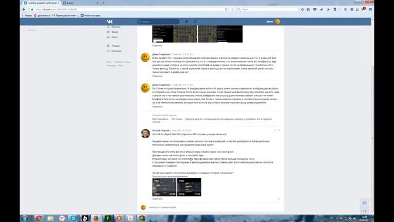Click Восстановить for the deleted comment

coord(160,119)
